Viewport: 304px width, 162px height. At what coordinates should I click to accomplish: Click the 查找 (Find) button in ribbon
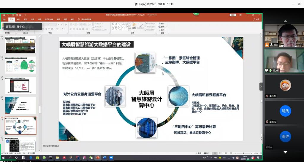click(x=161, y=23)
